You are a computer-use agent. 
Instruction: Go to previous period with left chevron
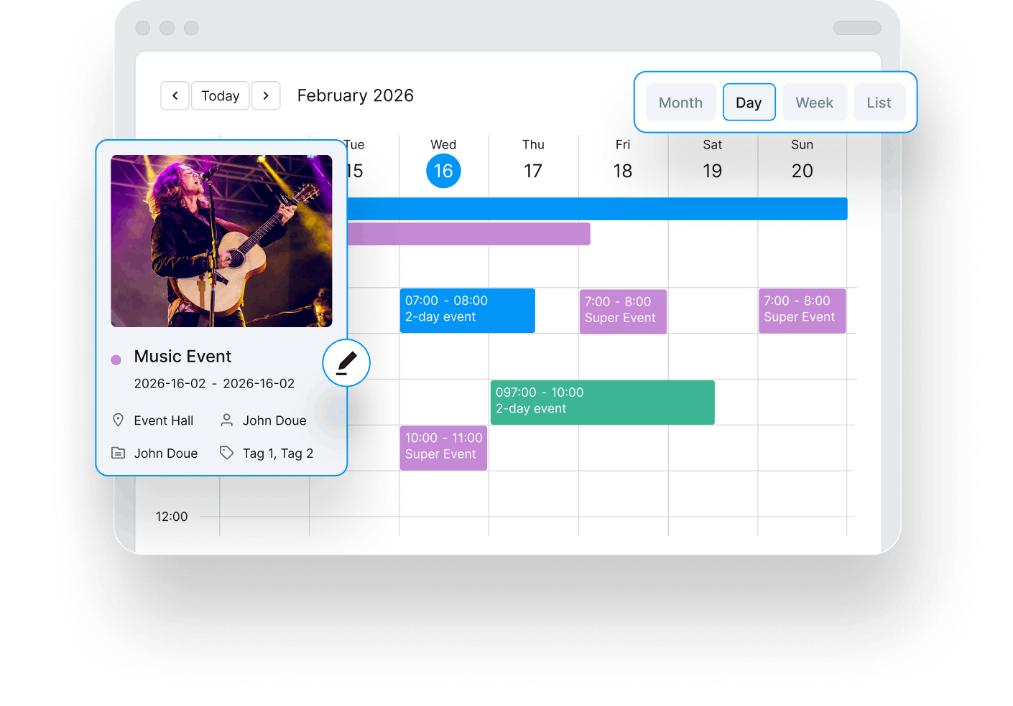tap(175, 95)
